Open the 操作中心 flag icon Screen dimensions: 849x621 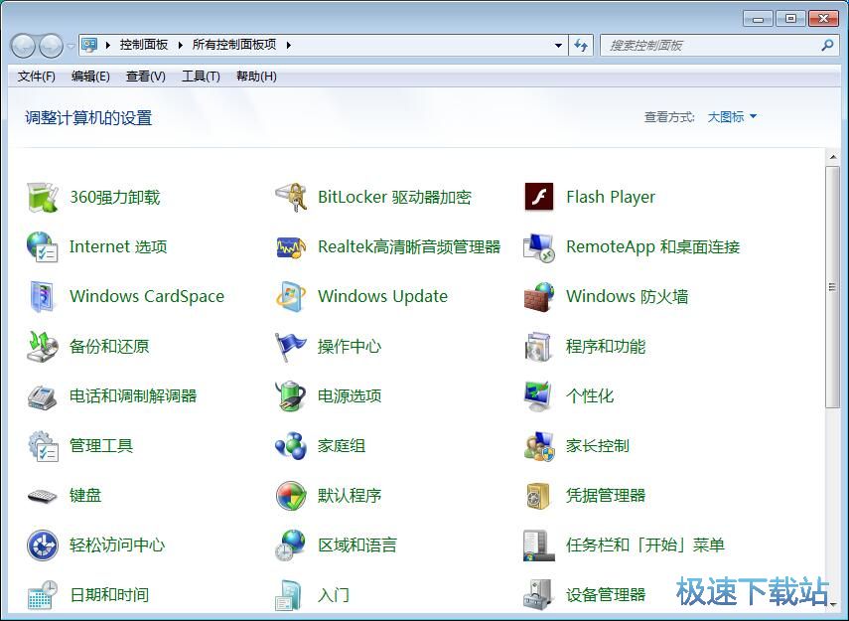click(x=291, y=346)
